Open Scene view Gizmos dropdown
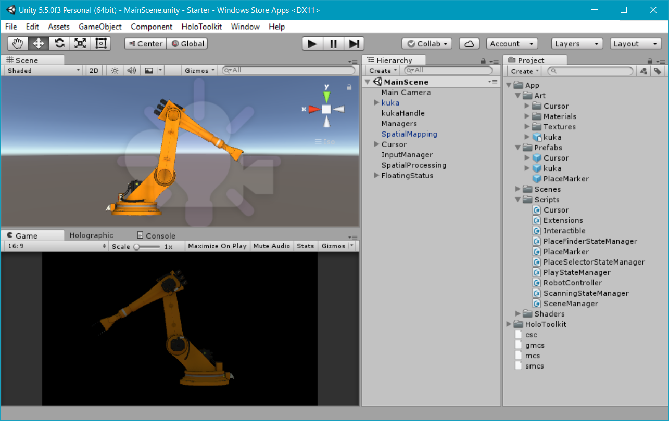The height and width of the screenshot is (421, 669). pyautogui.click(x=199, y=70)
